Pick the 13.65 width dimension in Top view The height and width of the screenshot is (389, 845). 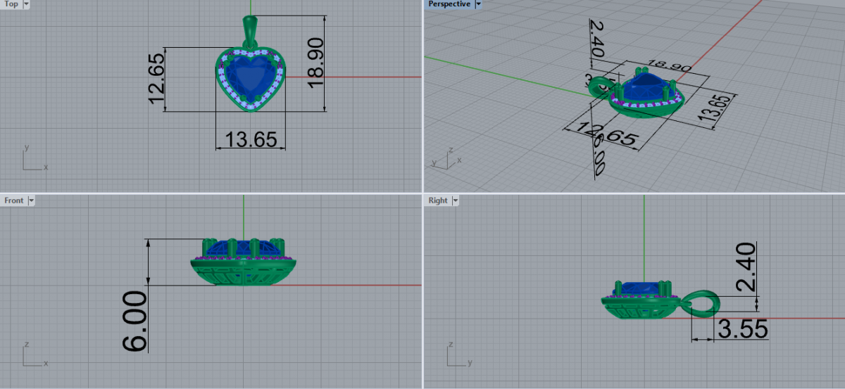pyautogui.click(x=250, y=139)
